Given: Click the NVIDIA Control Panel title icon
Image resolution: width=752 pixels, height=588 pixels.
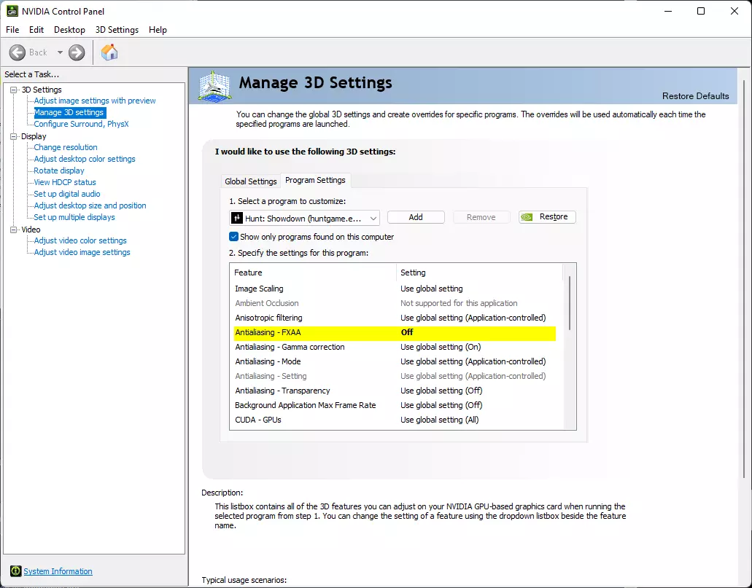Looking at the screenshot, I should click(12, 11).
